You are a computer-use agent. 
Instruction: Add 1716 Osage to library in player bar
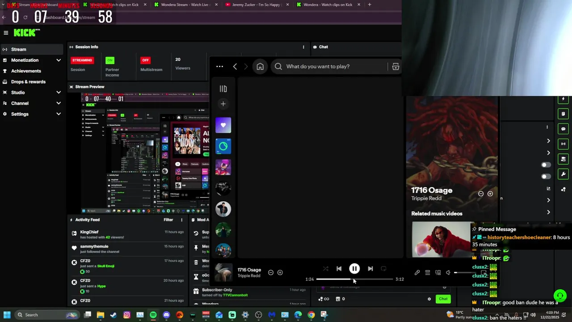coord(280,272)
